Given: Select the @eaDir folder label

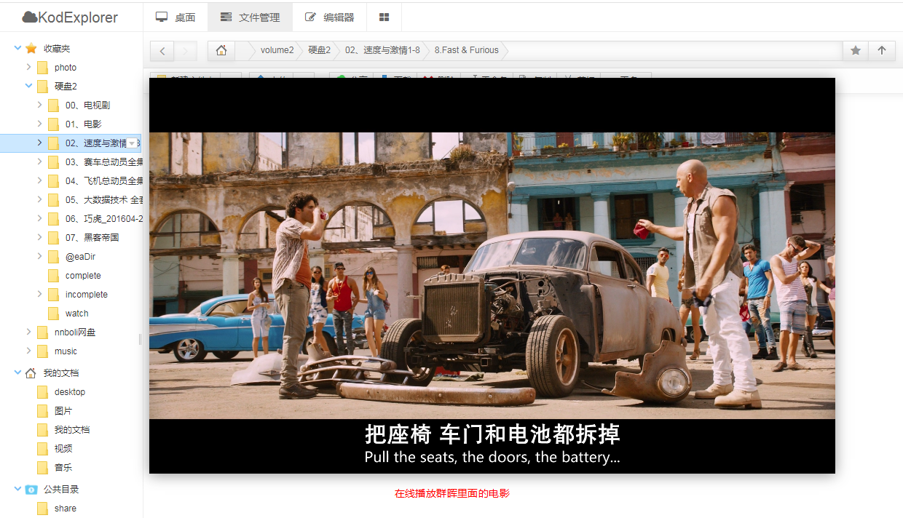Looking at the screenshot, I should 80,256.
